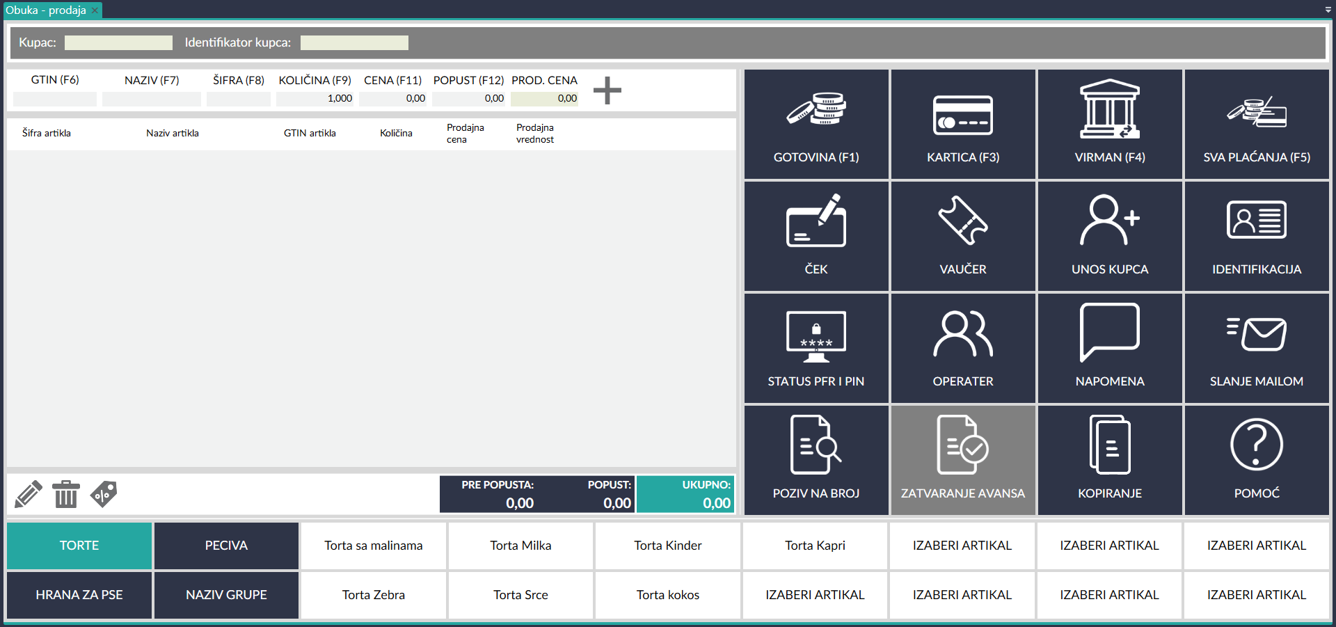Add a note with NAPOMENA
Image resolution: width=1336 pixels, height=627 pixels.
(x=1110, y=348)
